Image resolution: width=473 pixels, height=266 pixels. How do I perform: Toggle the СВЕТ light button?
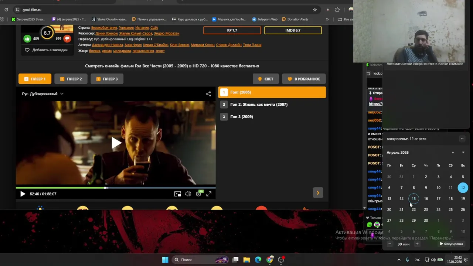point(266,79)
